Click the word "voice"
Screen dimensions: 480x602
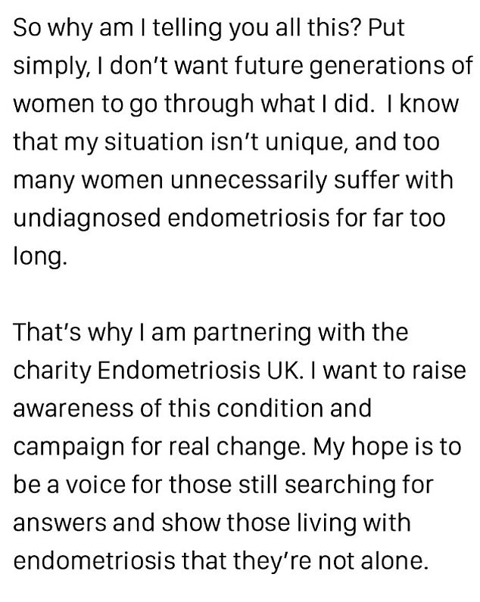[x=95, y=485]
